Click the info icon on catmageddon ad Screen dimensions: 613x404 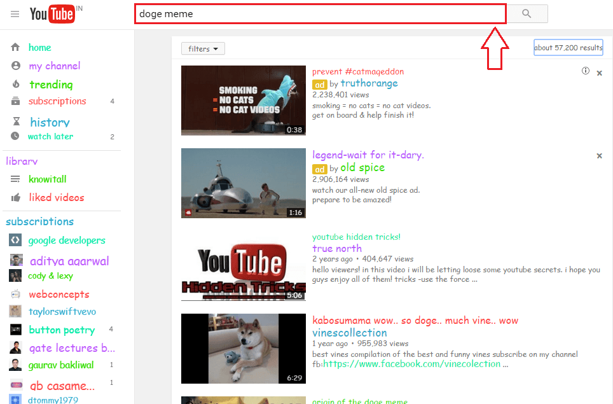point(585,71)
